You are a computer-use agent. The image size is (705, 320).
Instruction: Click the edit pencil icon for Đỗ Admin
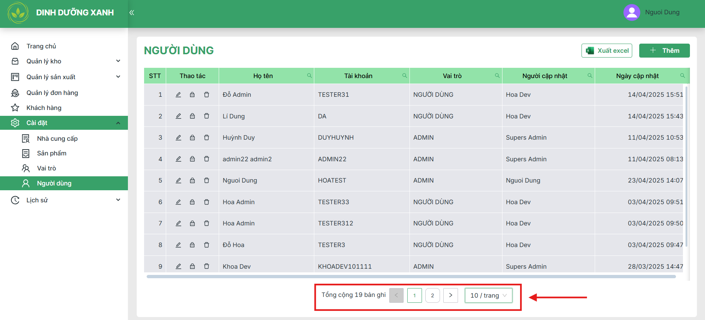tap(178, 95)
